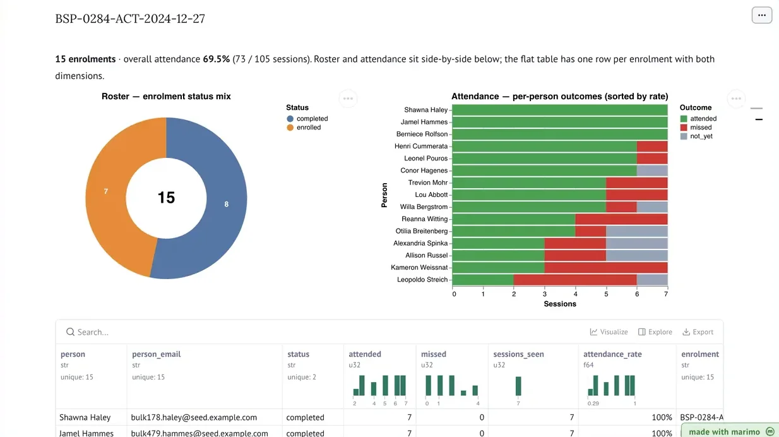Click the Export download icon
This screenshot has height=437, width=779.
pos(686,332)
